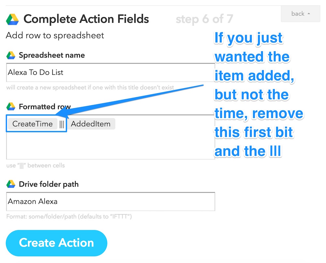Select the CreateTime ingredient pill

tap(32, 124)
